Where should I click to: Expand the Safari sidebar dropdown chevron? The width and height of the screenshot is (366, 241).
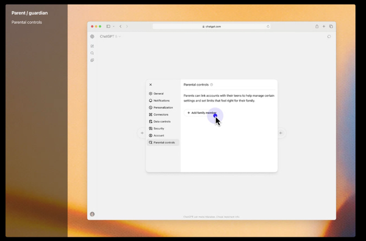pyautogui.click(x=113, y=26)
